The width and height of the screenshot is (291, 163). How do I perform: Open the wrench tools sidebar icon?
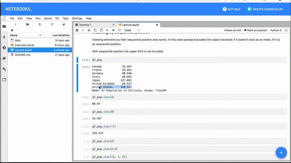click(4, 69)
